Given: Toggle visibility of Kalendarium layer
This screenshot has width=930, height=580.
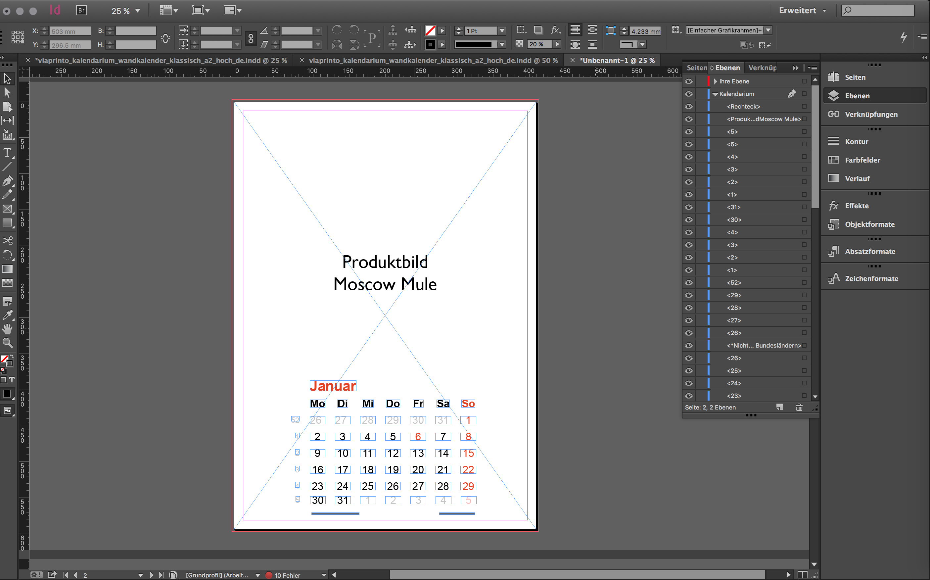Looking at the screenshot, I should click(689, 94).
